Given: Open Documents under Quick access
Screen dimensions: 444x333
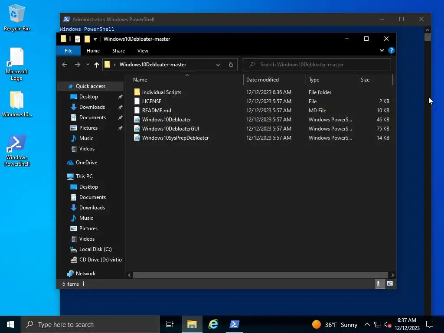Looking at the screenshot, I should 93,118.
